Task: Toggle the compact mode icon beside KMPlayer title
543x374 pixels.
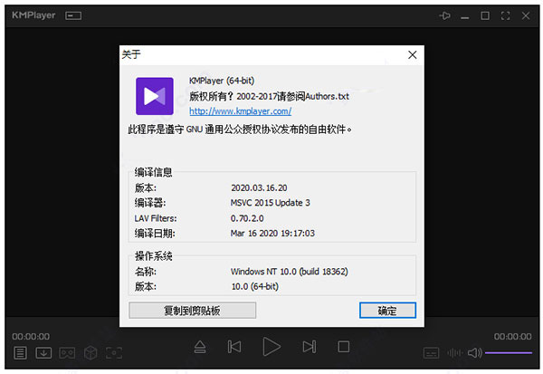Action: 73,15
